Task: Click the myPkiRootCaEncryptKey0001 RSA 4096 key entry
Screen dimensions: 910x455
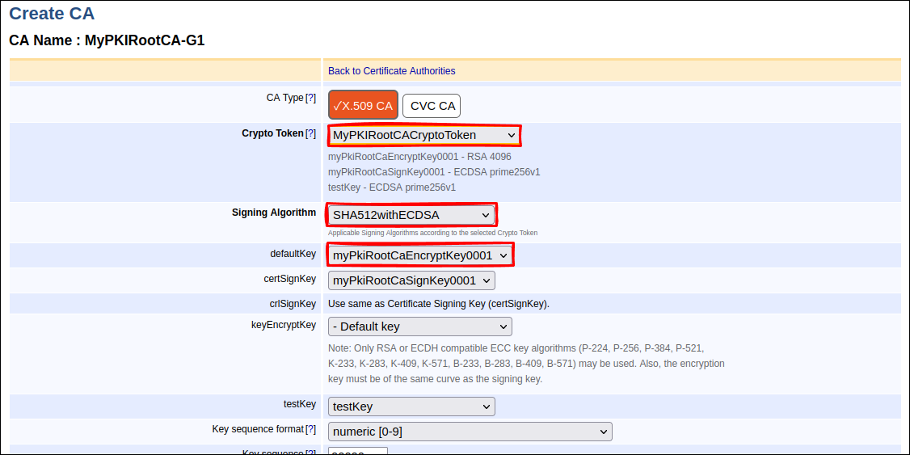Action: pyautogui.click(x=419, y=157)
